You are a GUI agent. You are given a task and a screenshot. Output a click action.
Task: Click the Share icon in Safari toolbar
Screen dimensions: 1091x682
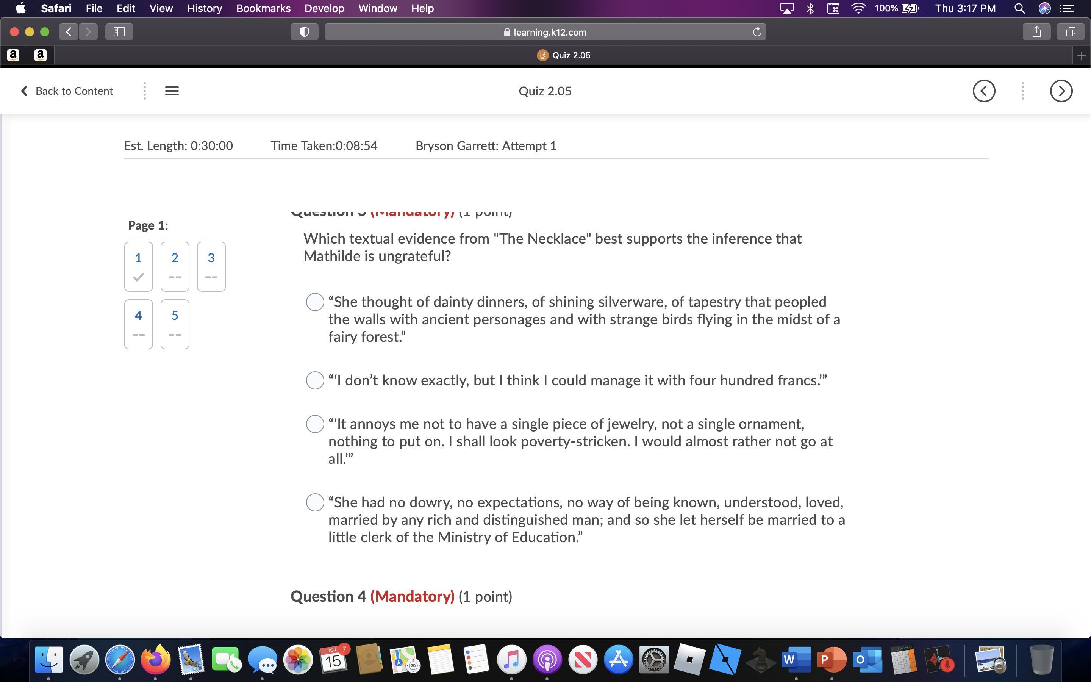tap(1036, 31)
